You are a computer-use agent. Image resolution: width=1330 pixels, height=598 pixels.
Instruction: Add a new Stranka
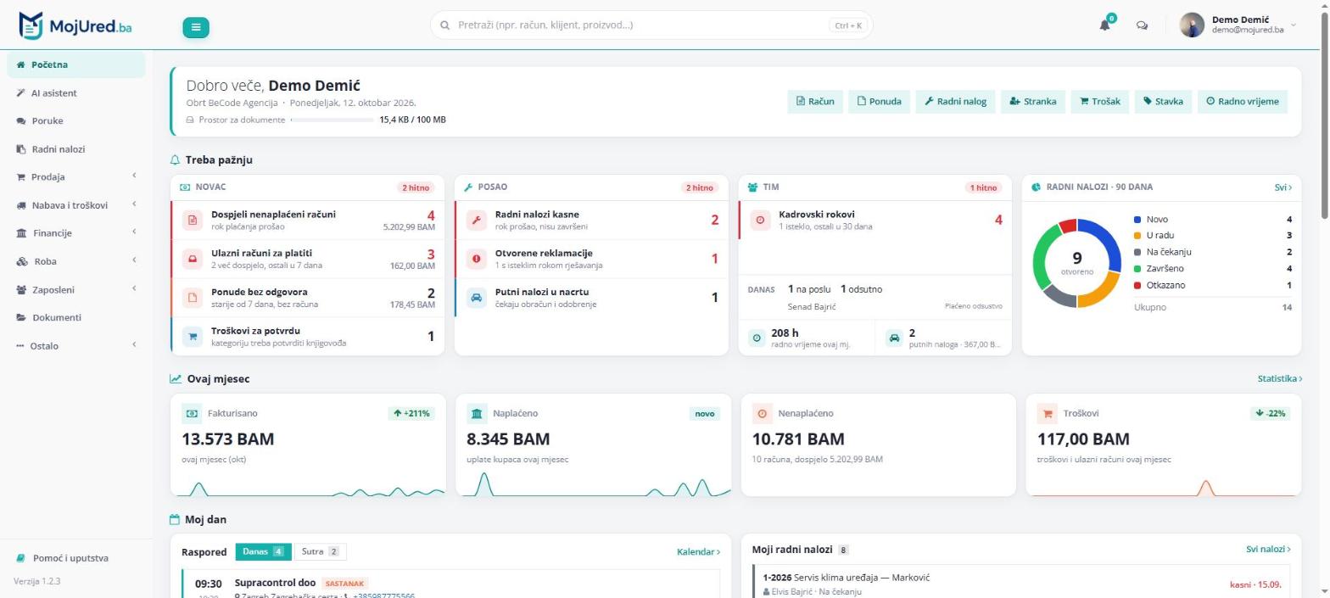1033,102
